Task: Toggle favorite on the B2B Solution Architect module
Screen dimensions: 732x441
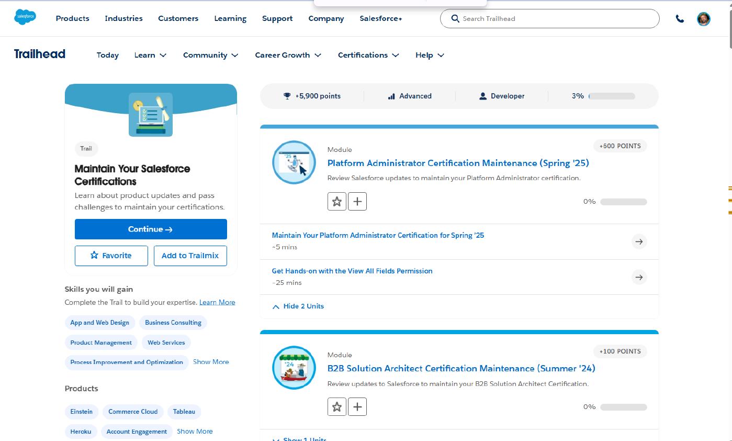Action: click(x=337, y=406)
